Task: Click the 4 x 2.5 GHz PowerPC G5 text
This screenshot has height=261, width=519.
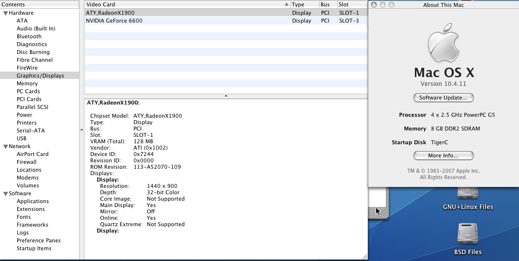Action: click(x=463, y=115)
